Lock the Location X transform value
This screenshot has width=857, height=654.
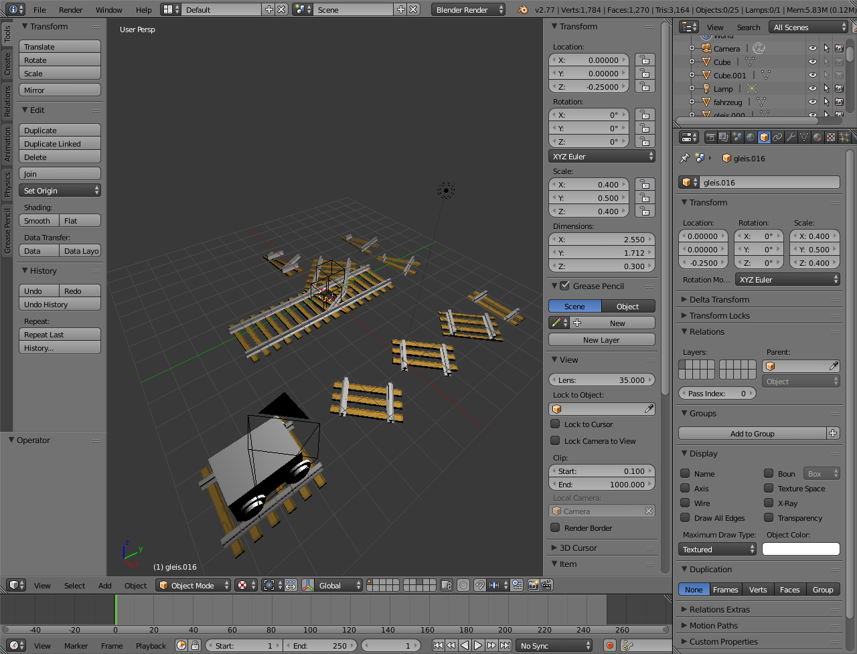click(x=644, y=60)
